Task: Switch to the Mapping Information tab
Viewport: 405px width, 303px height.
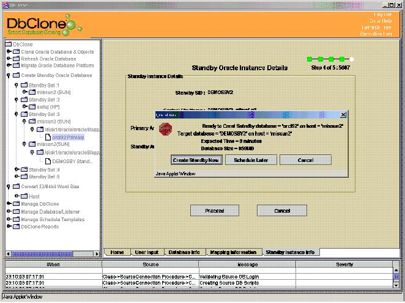Action: (233, 252)
